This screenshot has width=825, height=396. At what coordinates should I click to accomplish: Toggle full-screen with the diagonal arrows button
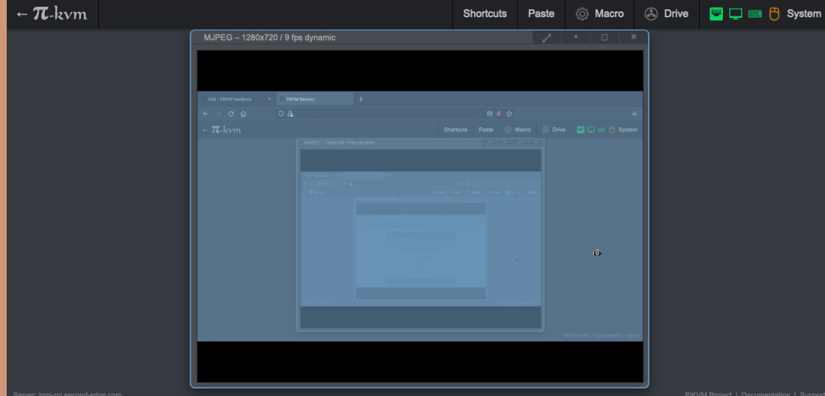pyautogui.click(x=547, y=37)
